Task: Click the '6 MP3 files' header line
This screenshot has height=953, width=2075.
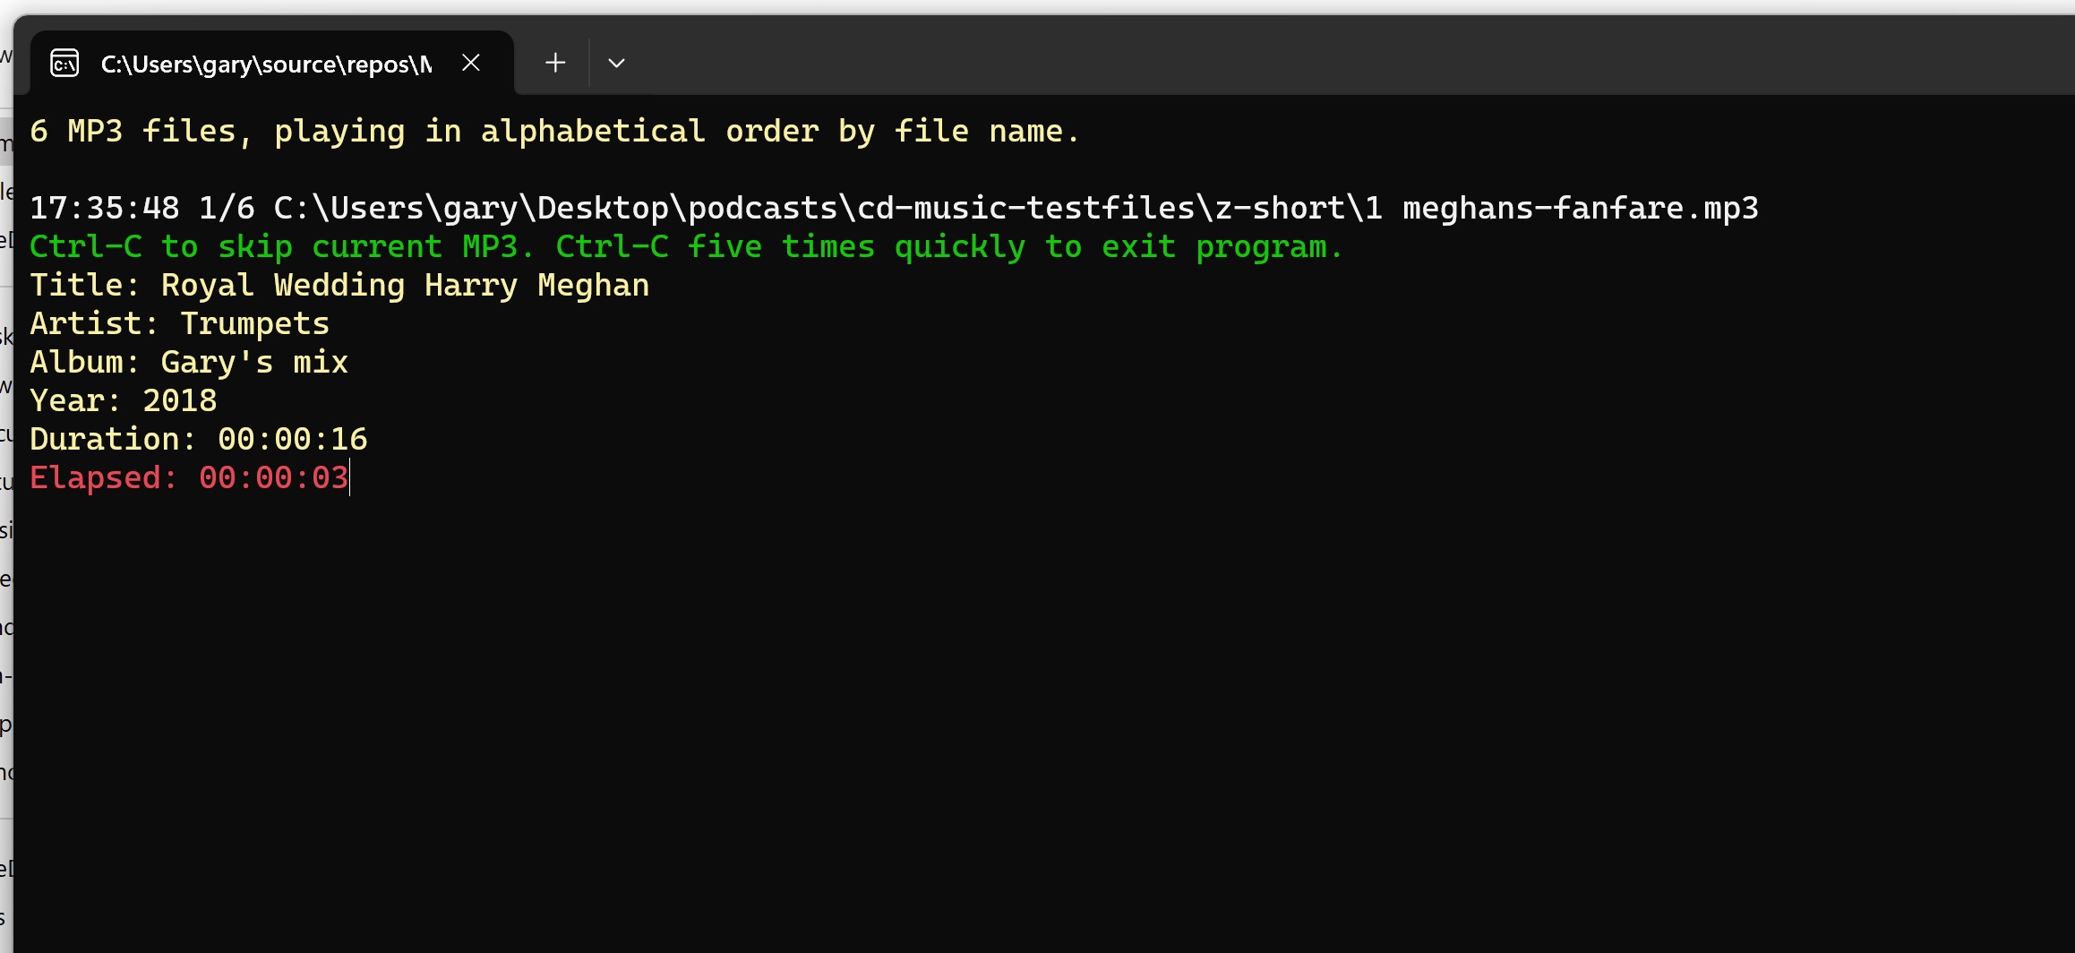Action: 553,132
